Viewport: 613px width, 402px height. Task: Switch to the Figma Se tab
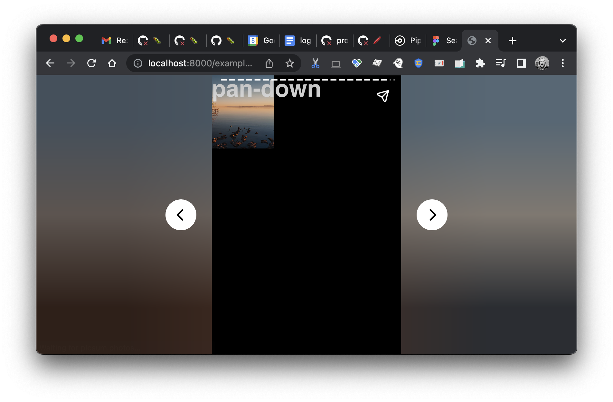coord(444,41)
